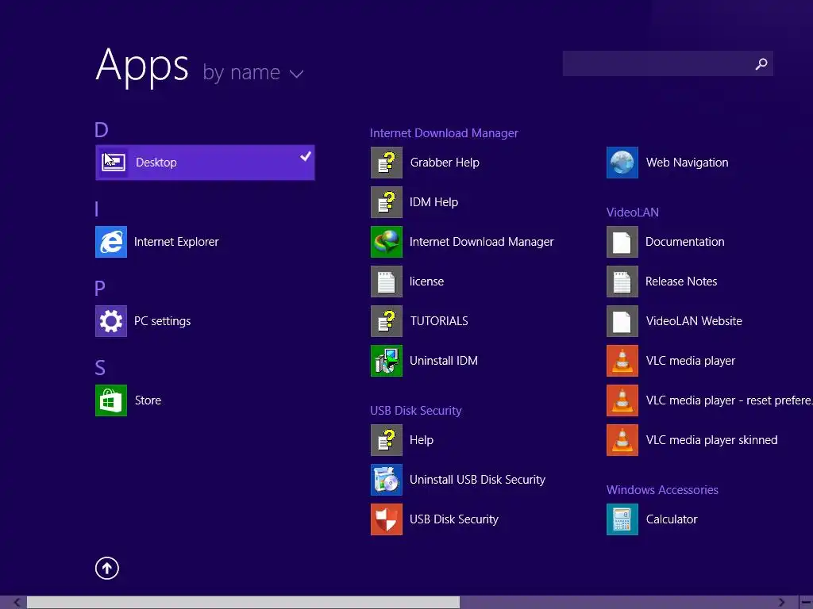
Task: Click the scrollbar left arrow
Action: (17, 603)
